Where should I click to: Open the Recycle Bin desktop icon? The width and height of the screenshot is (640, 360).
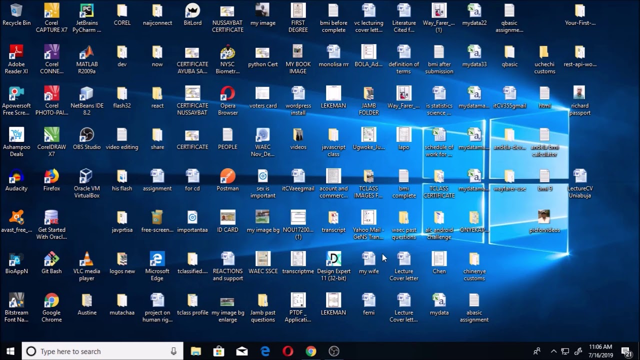16,15
